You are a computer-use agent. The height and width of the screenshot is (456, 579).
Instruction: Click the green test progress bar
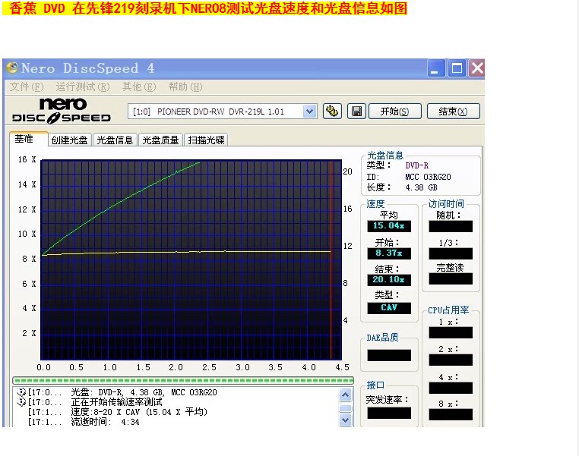(x=183, y=380)
